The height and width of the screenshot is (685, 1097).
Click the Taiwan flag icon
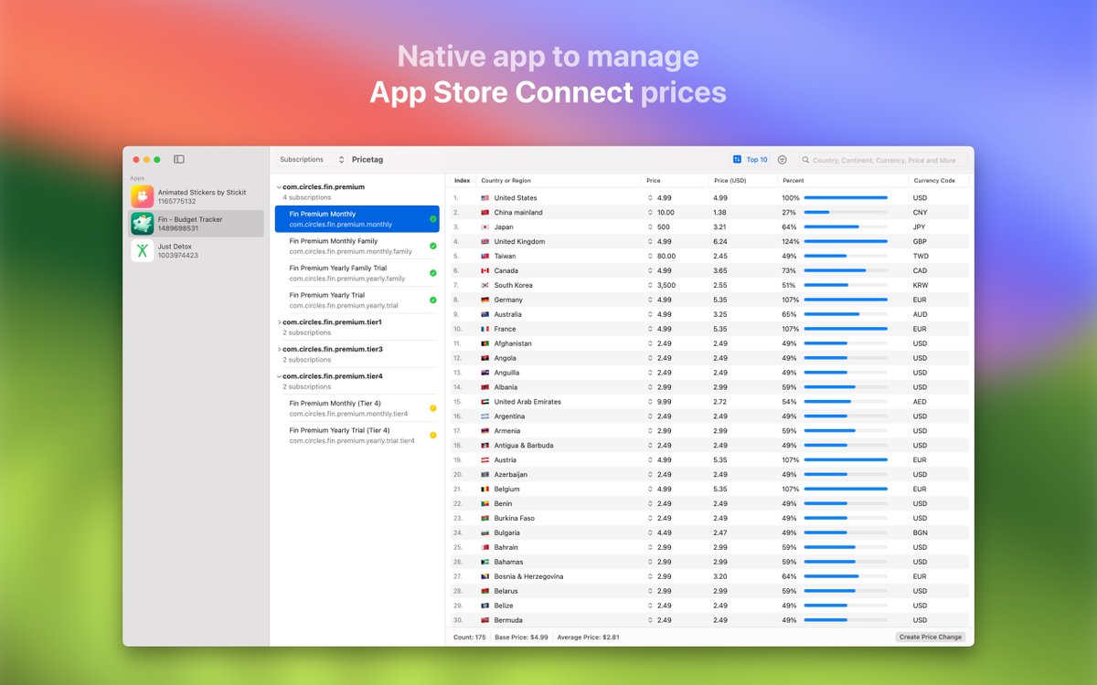(x=485, y=257)
